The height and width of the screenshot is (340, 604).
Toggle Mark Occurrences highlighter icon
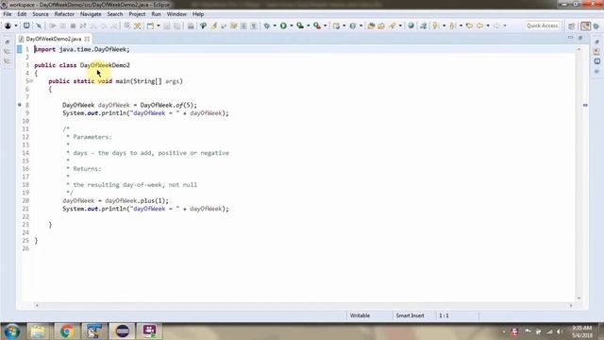pyautogui.click(x=214, y=25)
